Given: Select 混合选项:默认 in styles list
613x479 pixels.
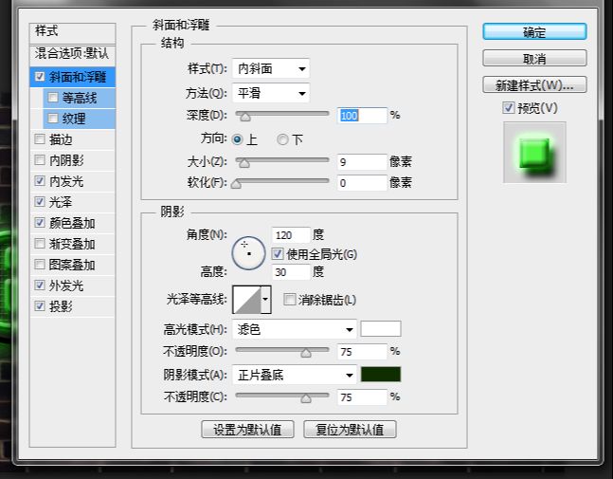Looking at the screenshot, I should point(72,53).
